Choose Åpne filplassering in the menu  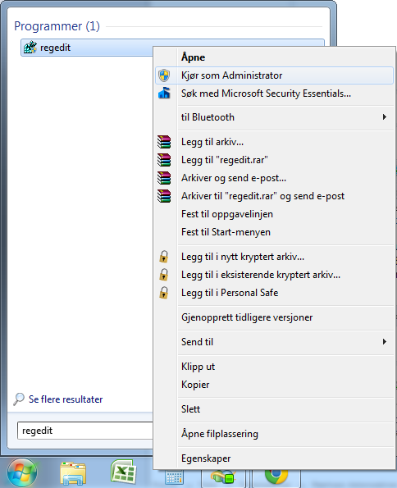pyautogui.click(x=220, y=434)
